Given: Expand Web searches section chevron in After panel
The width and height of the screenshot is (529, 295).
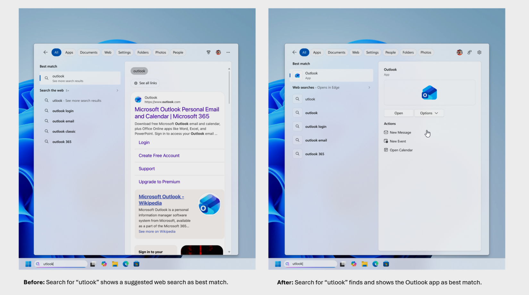Looking at the screenshot, I should [369, 88].
